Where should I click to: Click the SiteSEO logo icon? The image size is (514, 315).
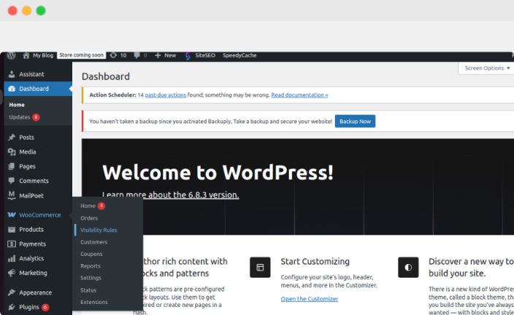pos(188,56)
